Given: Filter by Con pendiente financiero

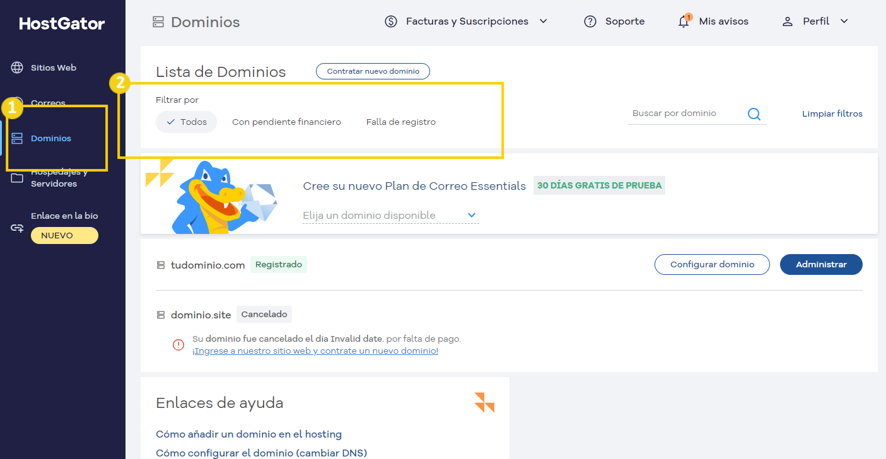Looking at the screenshot, I should (x=286, y=122).
